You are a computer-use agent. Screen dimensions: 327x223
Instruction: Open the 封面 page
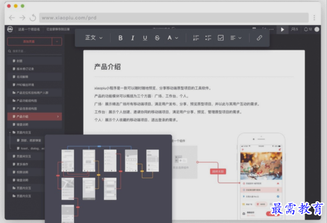tap(35, 61)
